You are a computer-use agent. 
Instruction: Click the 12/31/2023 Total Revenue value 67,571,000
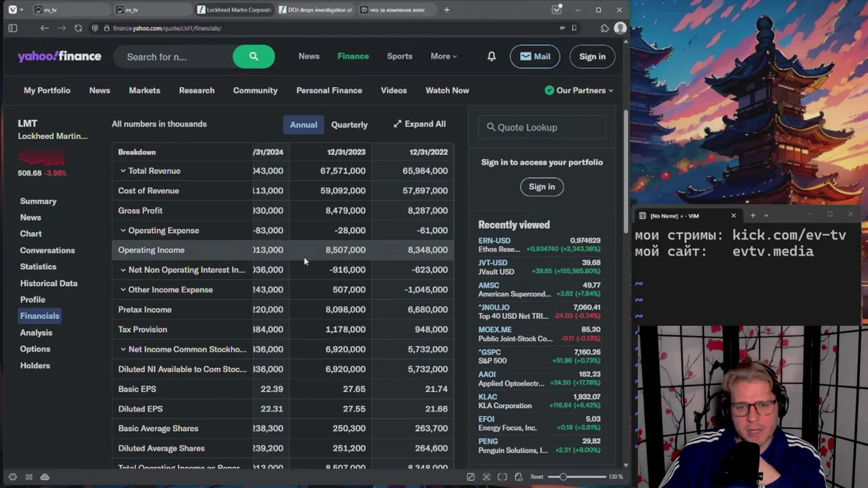point(342,171)
